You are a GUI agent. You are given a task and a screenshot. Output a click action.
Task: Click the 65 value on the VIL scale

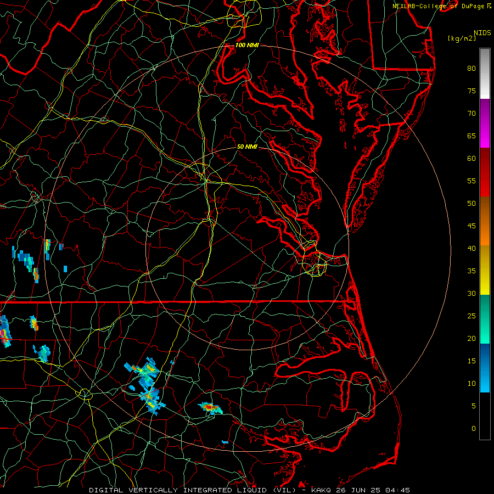coord(471,136)
